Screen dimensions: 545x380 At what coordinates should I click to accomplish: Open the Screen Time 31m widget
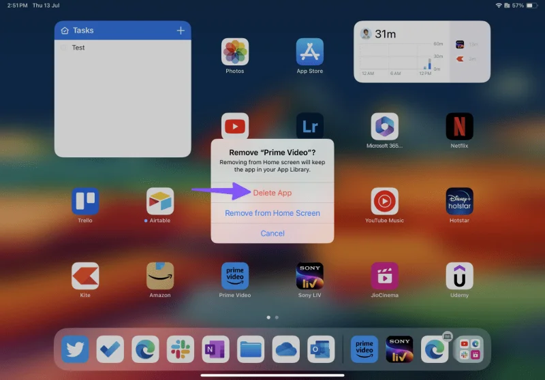click(x=422, y=51)
